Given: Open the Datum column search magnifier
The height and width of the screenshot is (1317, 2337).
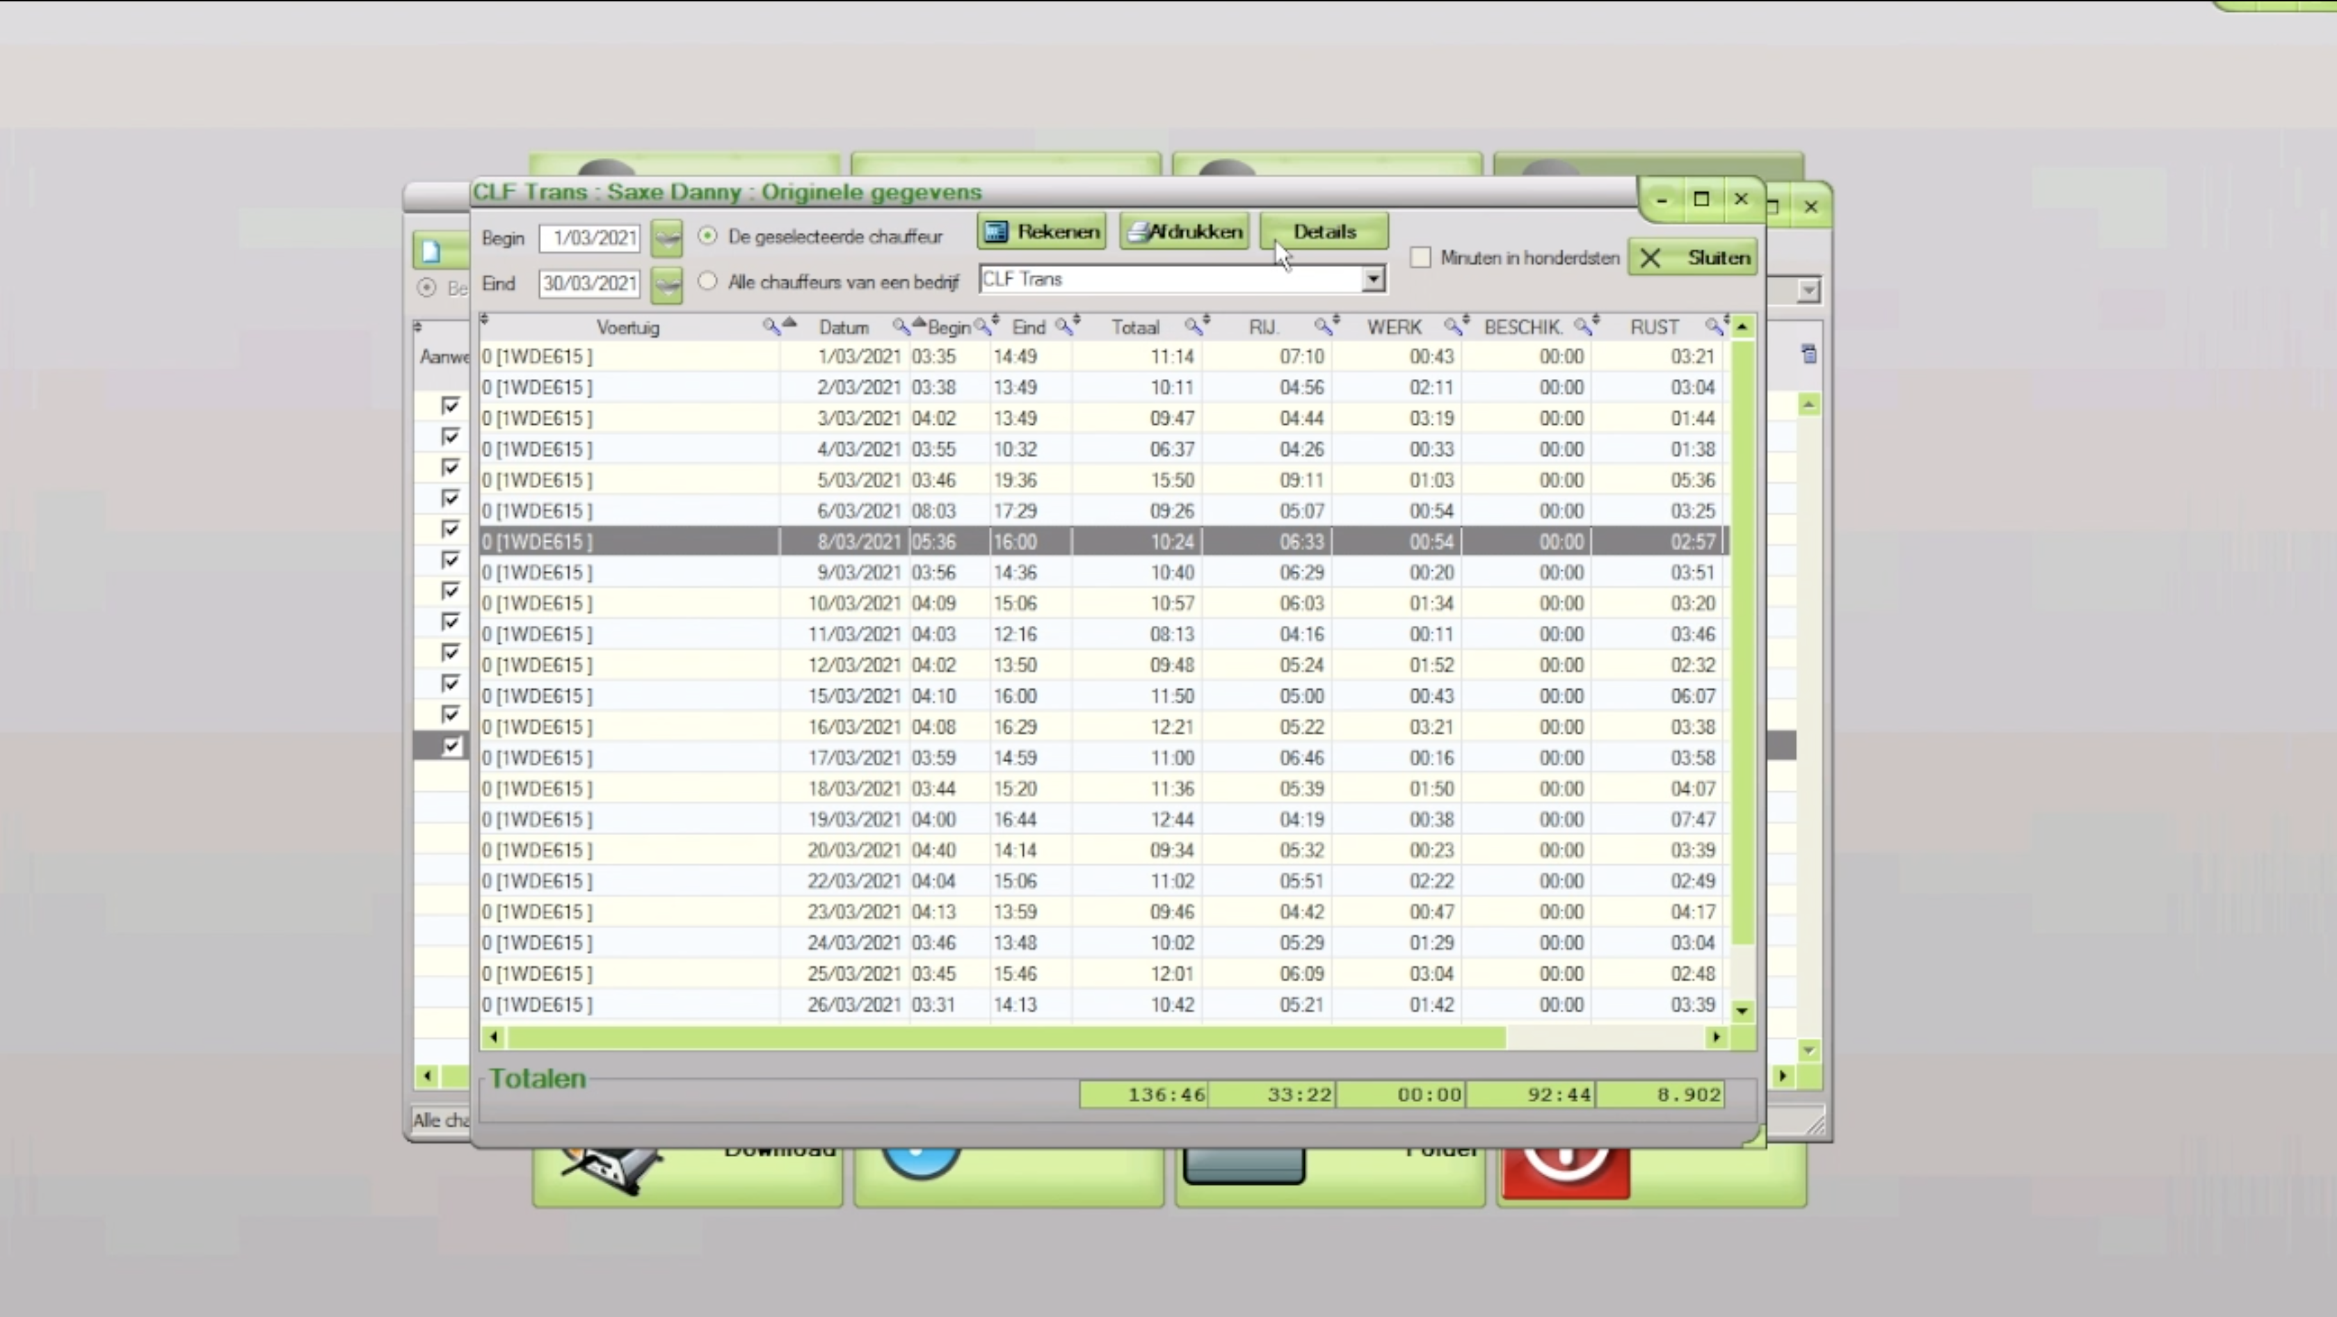Looking at the screenshot, I should click(900, 327).
